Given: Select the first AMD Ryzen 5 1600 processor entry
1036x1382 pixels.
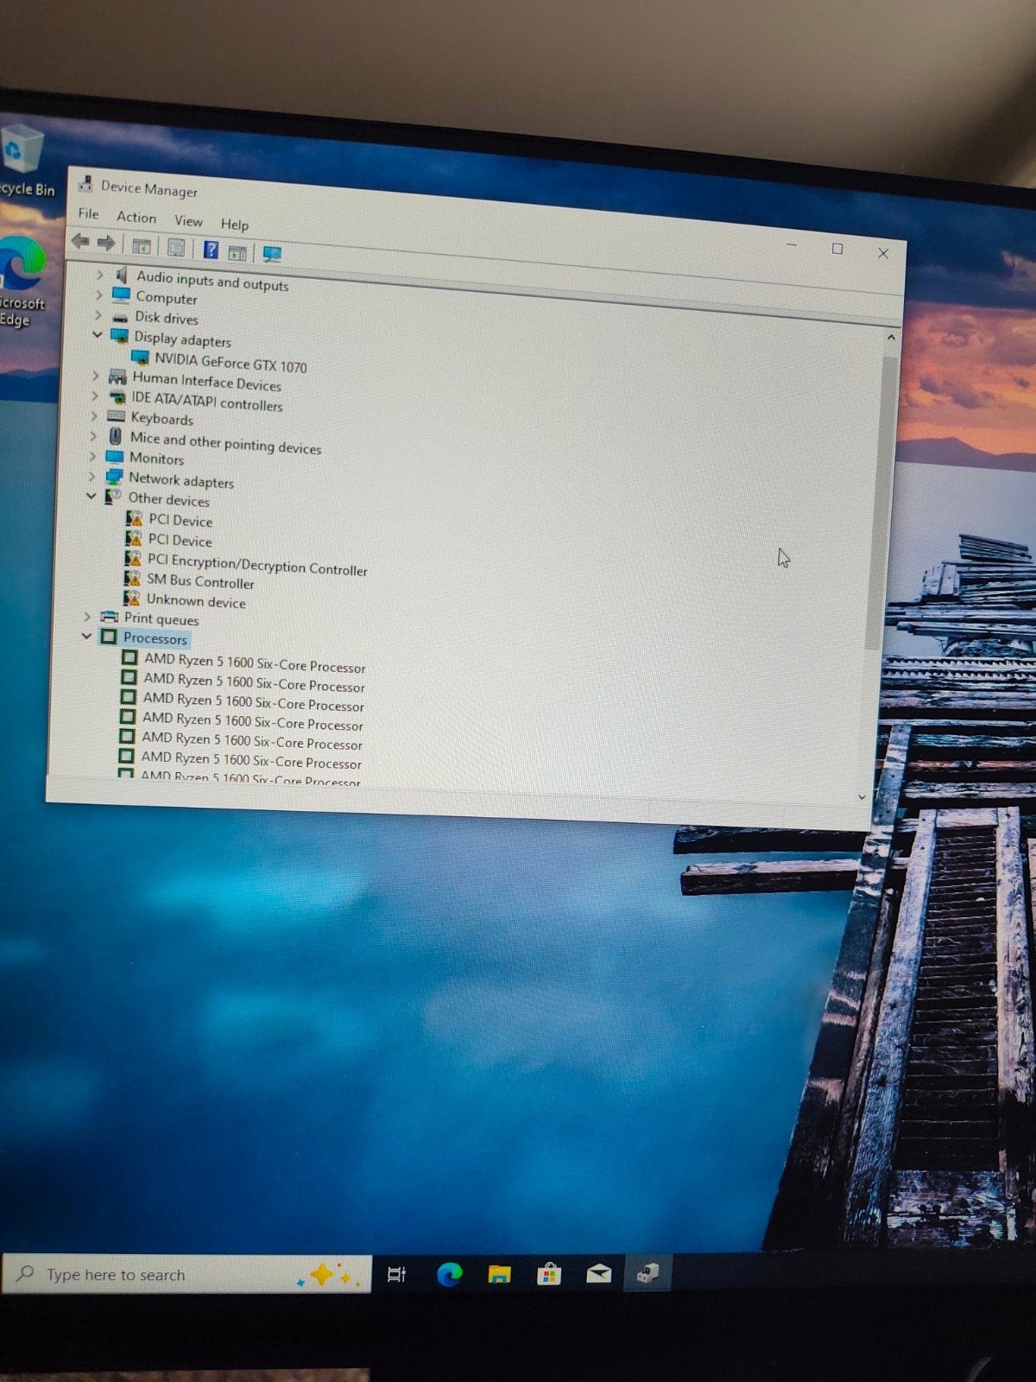Looking at the screenshot, I should point(255,662).
